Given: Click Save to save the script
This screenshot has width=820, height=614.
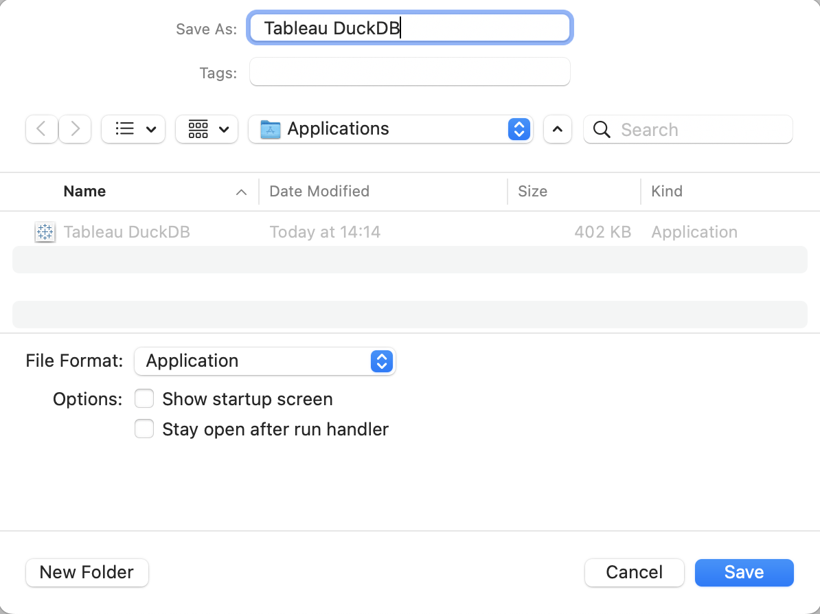Looking at the screenshot, I should (744, 572).
